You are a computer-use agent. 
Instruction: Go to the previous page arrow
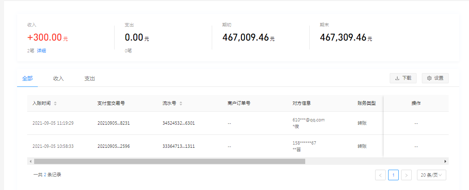(x=380, y=175)
